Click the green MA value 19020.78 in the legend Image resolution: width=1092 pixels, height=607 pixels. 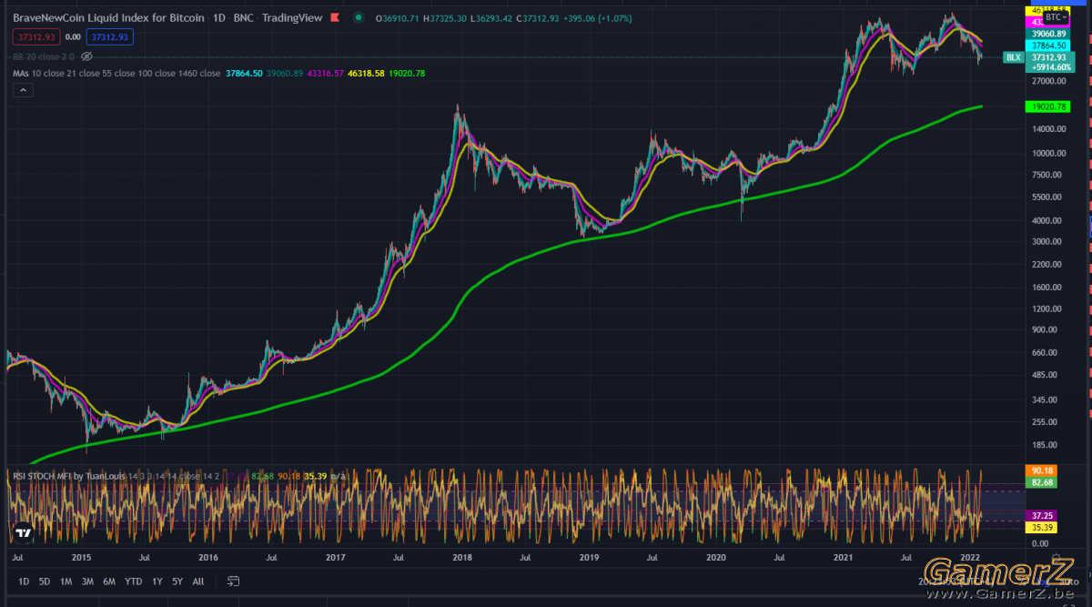[x=408, y=73]
